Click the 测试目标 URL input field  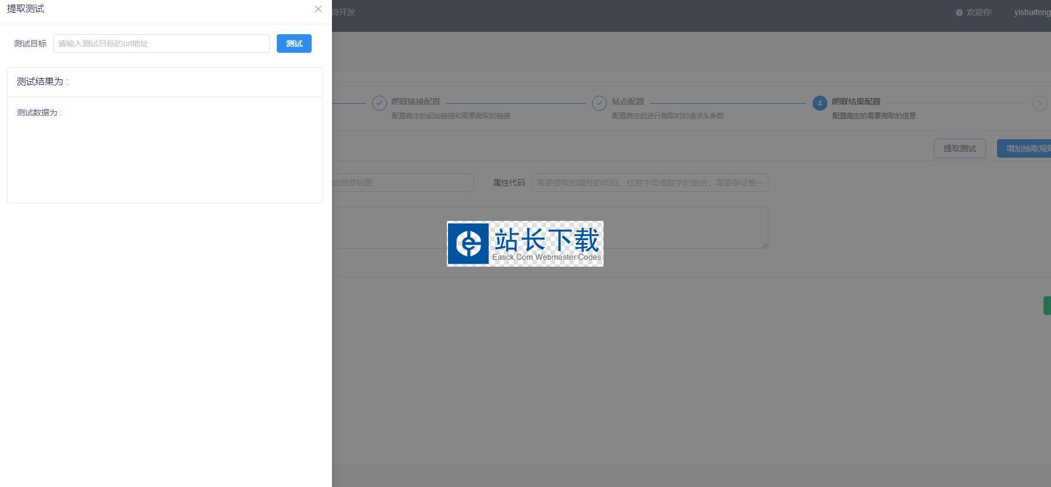(x=161, y=43)
